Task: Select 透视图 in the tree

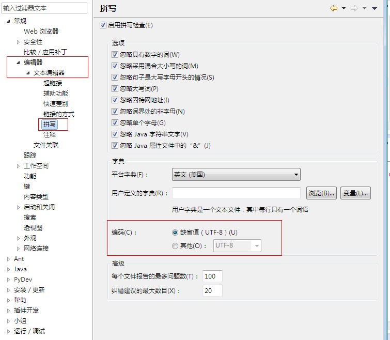Action: coord(33,228)
